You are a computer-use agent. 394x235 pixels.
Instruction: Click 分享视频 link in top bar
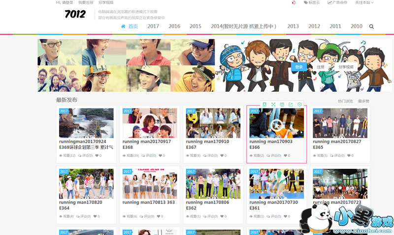pos(106,2)
